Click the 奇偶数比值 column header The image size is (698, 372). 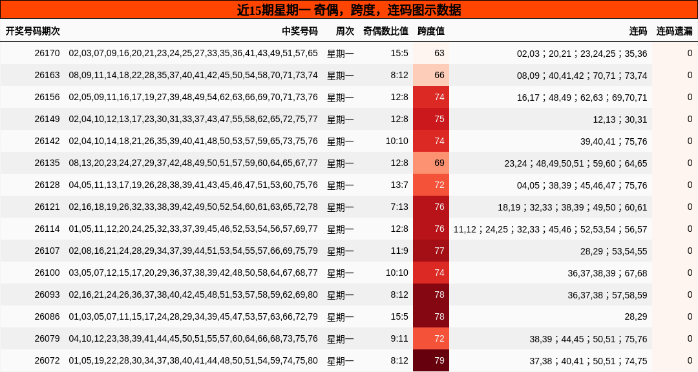pos(385,31)
